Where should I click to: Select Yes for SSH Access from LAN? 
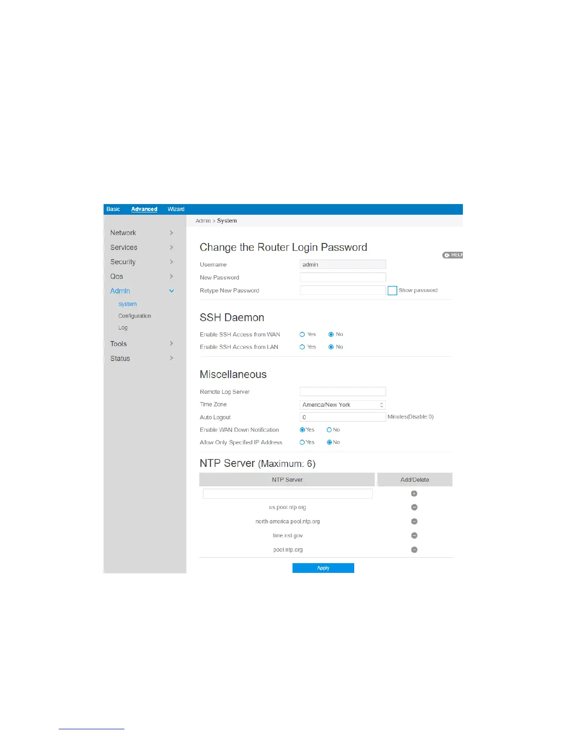coord(302,347)
